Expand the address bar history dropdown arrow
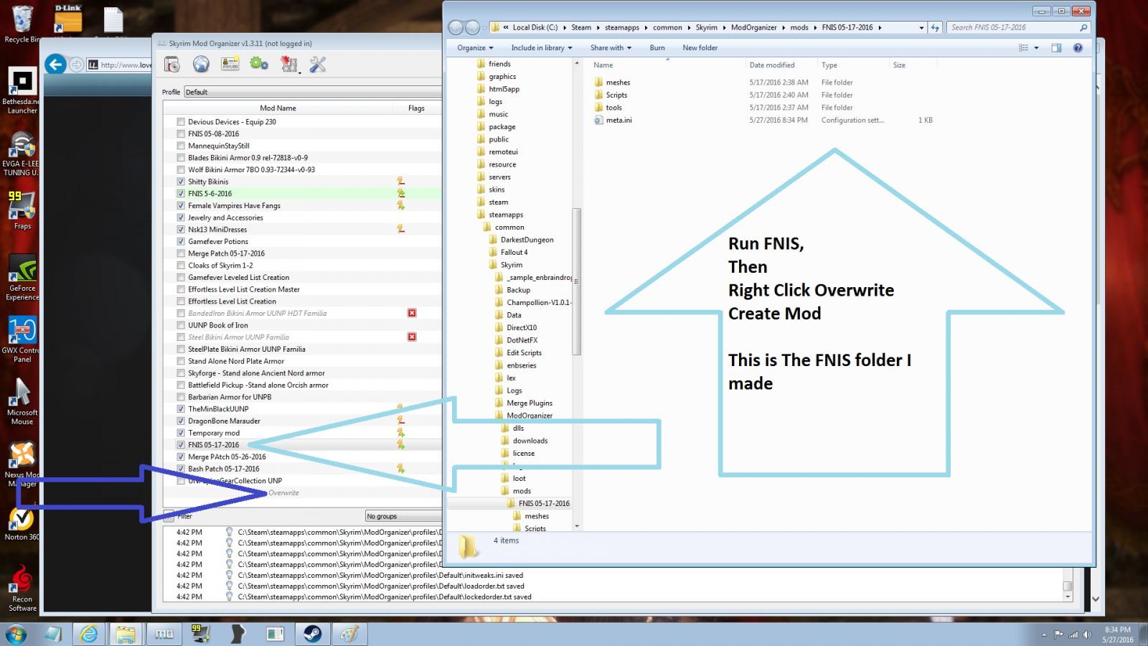Image resolution: width=1148 pixels, height=646 pixels. pyautogui.click(x=921, y=27)
